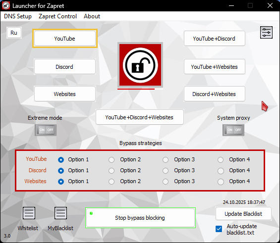Choose the Discord+Websites preset button

[x=214, y=94]
